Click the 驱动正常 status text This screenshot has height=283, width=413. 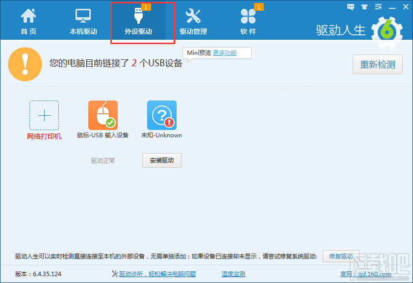103,160
